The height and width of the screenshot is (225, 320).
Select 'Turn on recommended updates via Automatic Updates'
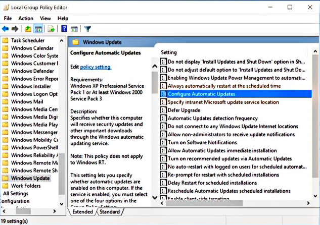pos(230,158)
